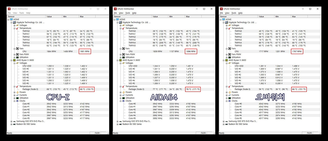Click Radeon RX 590 card icon in 오버워치 window
Image resolution: width=328 pixels, height=141 pixels.
pos(226,124)
